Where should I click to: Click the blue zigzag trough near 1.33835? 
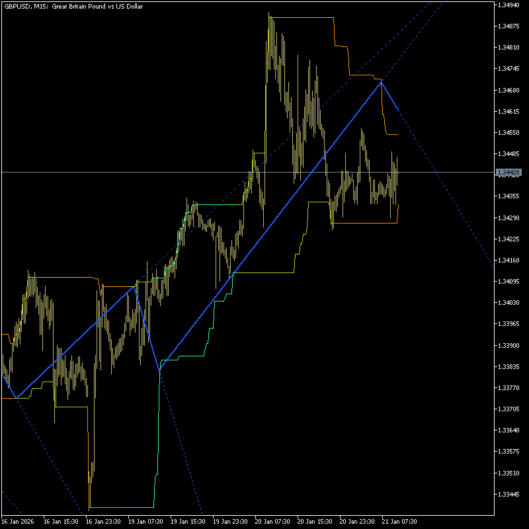(x=160, y=371)
